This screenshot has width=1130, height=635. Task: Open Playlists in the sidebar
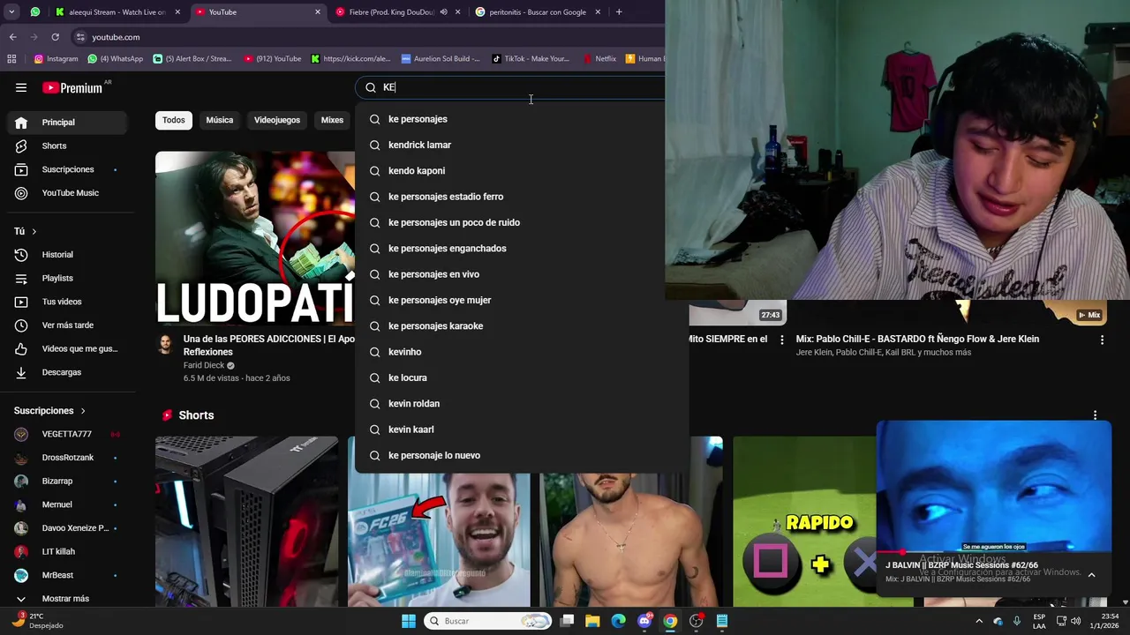tap(67, 278)
